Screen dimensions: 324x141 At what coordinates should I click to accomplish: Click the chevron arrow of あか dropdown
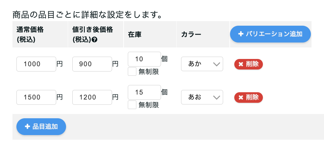click(x=216, y=64)
